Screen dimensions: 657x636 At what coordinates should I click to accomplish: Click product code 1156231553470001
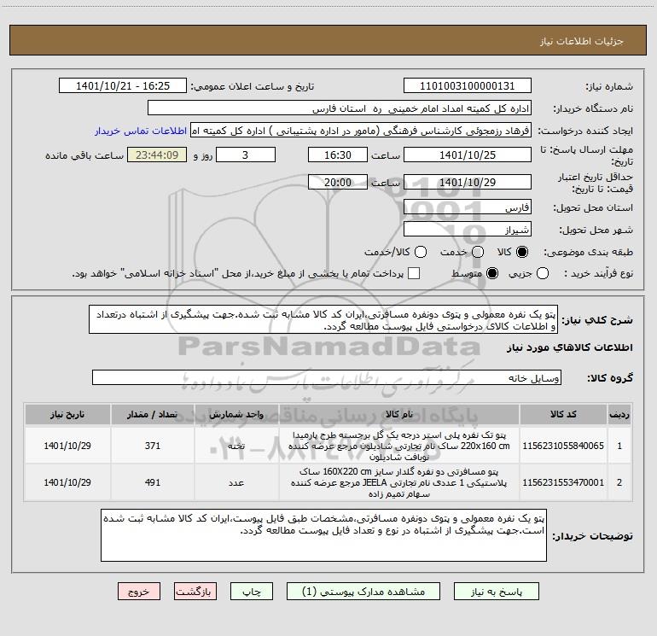(563, 482)
